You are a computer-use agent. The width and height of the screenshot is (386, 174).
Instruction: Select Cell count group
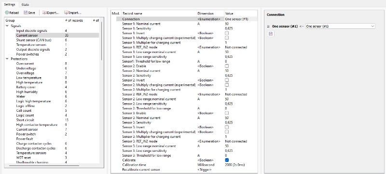[x=24, y=111]
